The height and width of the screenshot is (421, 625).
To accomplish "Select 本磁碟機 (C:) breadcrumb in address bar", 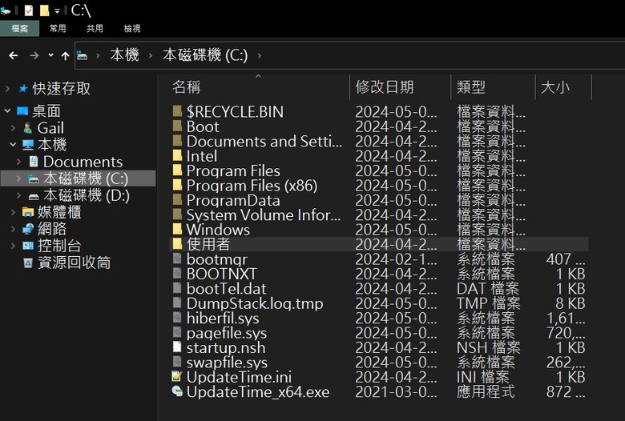I will click(205, 55).
